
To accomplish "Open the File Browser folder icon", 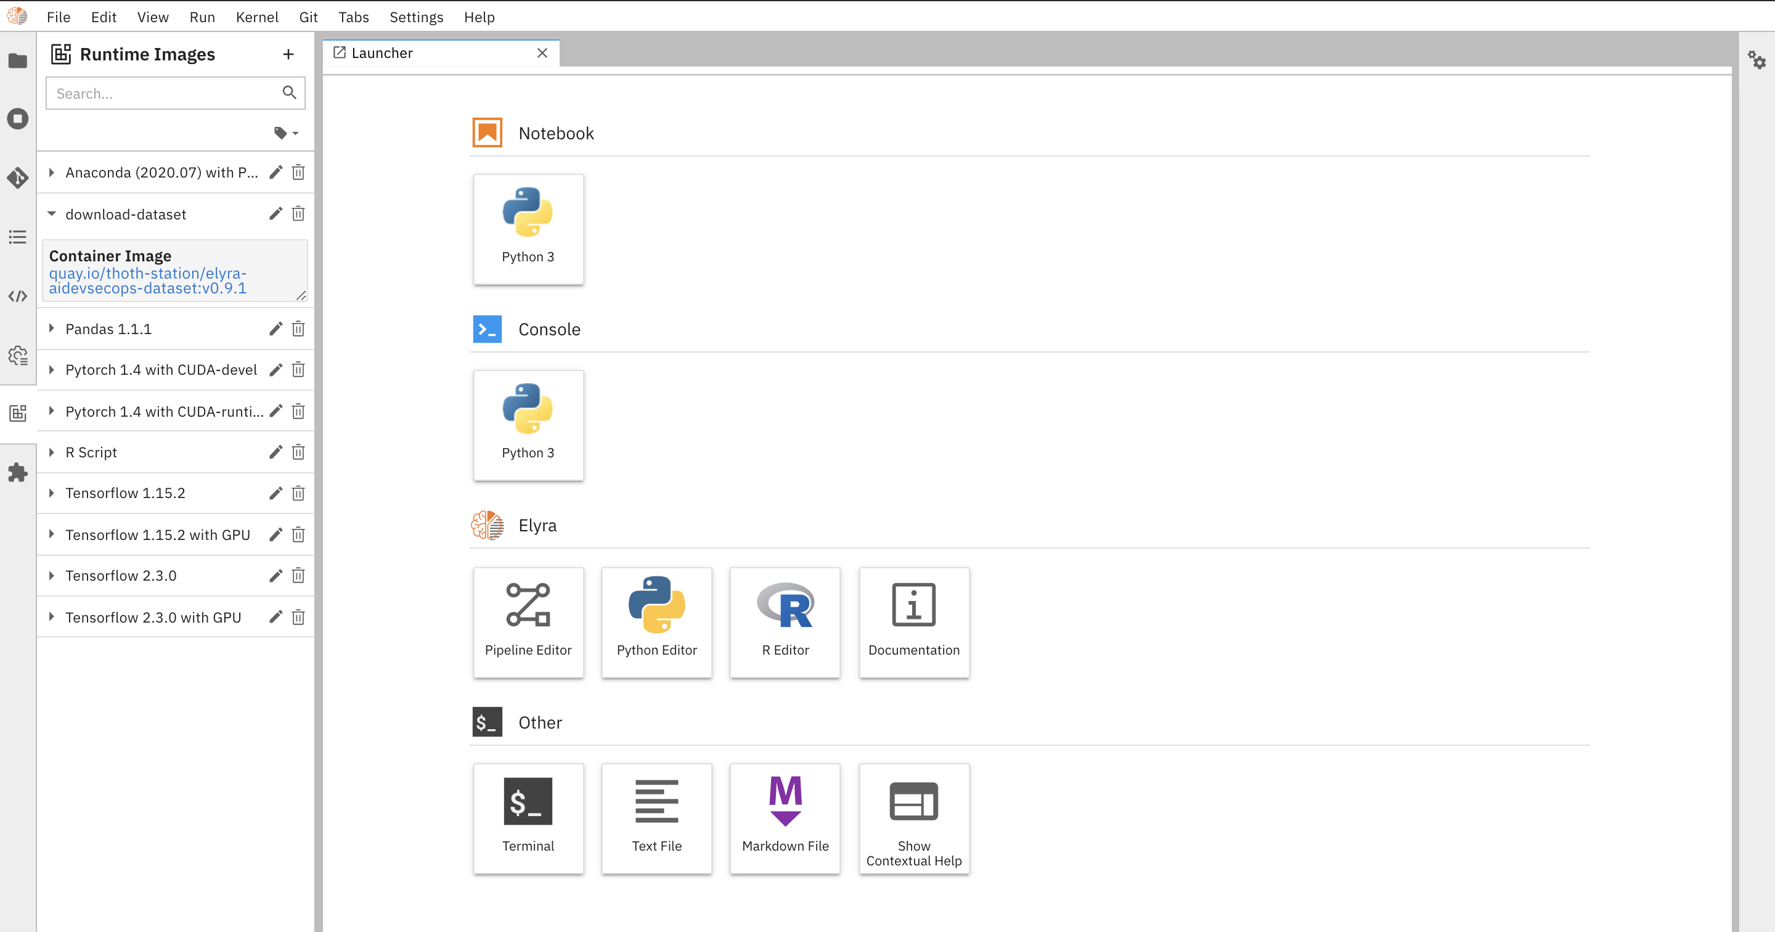I will [18, 60].
